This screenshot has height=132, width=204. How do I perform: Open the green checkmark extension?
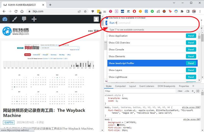tap(152, 11)
